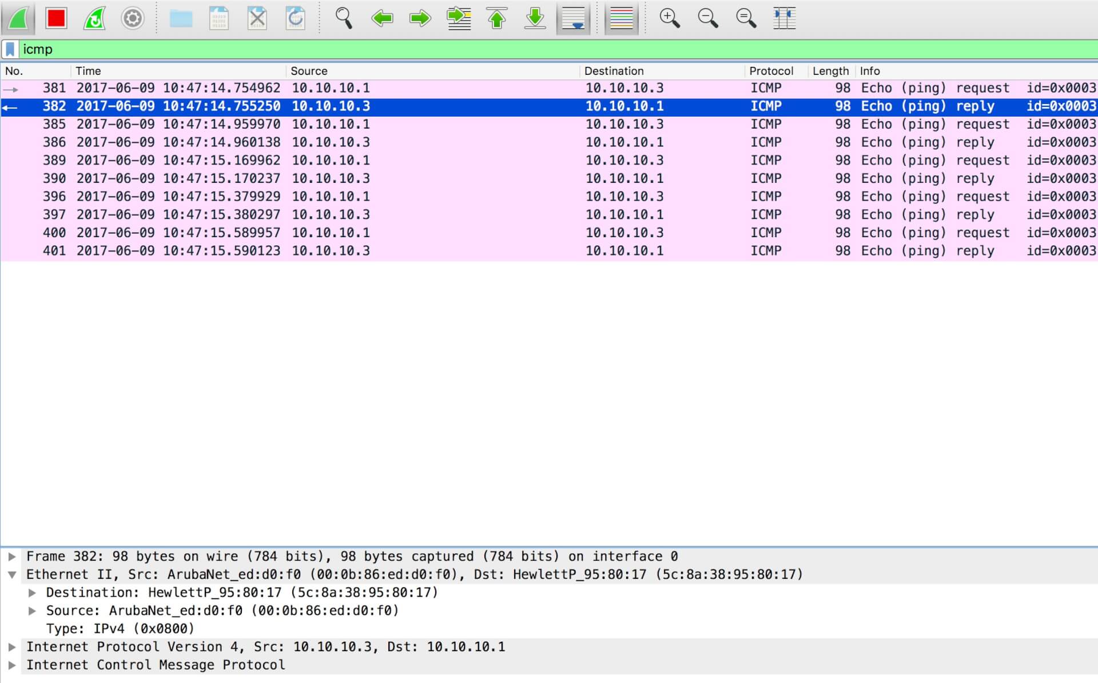
Task: Jump to first packet icon
Action: (496, 18)
